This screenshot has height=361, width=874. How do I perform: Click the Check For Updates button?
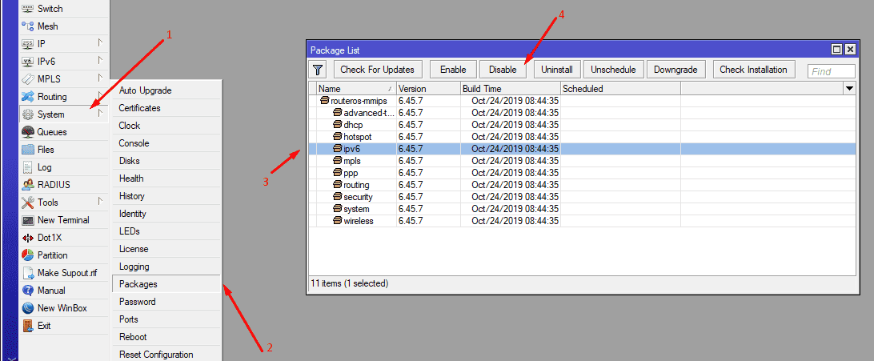tap(377, 70)
